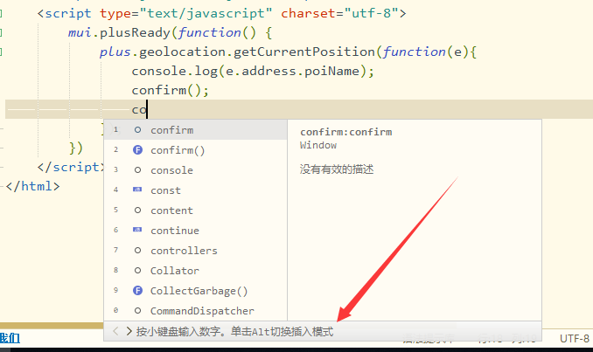Viewport: 593px width, 352px height.
Task: Click the hint text about Alt insert mode
Action: (x=235, y=332)
